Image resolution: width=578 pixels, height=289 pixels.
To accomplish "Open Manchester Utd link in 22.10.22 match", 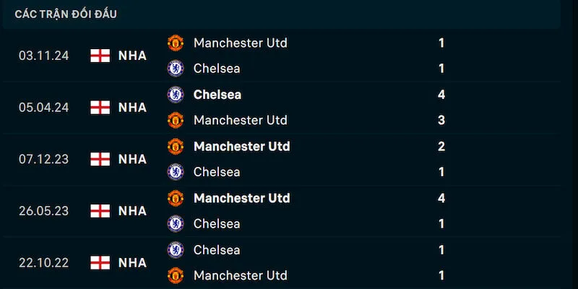I will tap(240, 275).
